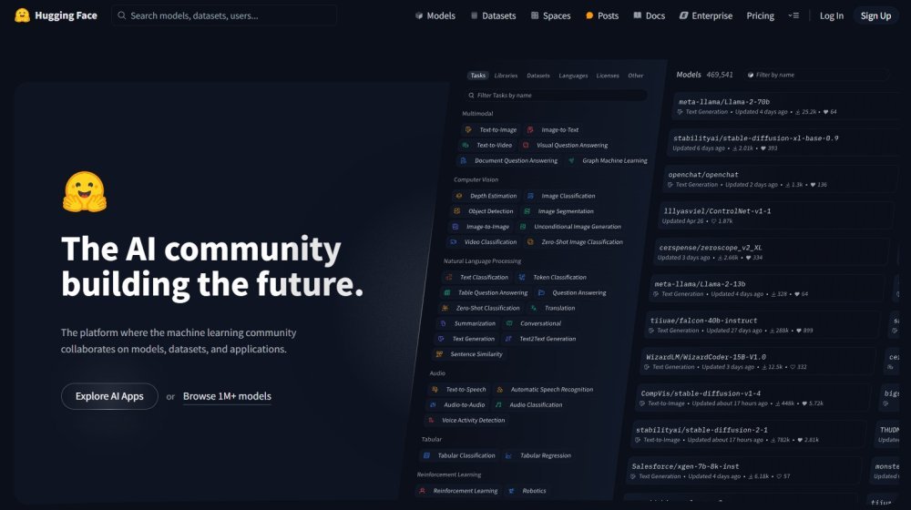Select the Text Classification task icon
This screenshot has width=911, height=510.
pos(449,278)
